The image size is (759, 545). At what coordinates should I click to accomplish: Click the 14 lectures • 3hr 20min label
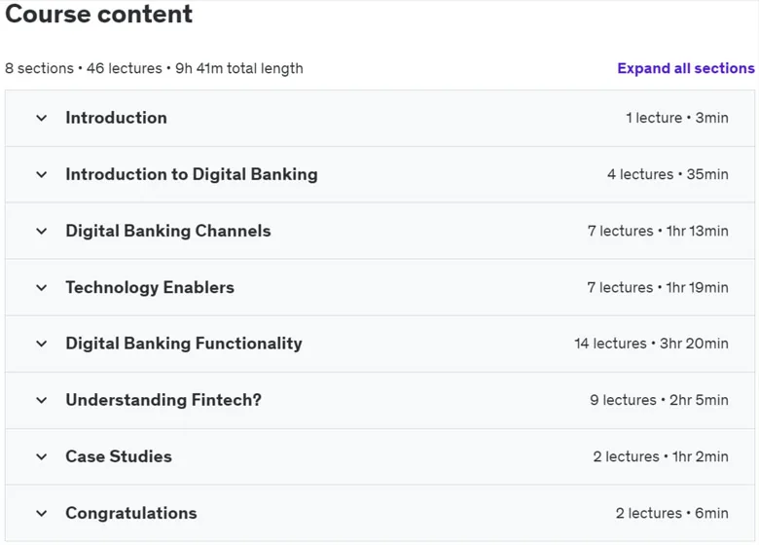pyautogui.click(x=651, y=344)
